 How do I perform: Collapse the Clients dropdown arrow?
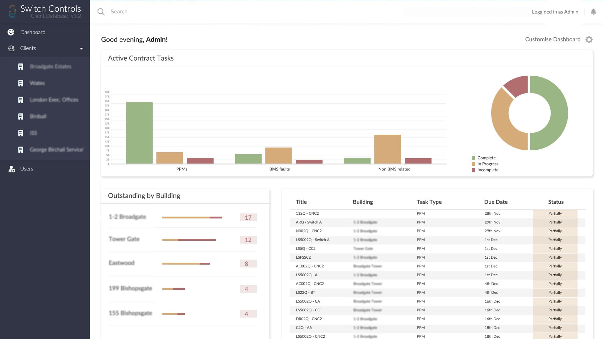[81, 49]
